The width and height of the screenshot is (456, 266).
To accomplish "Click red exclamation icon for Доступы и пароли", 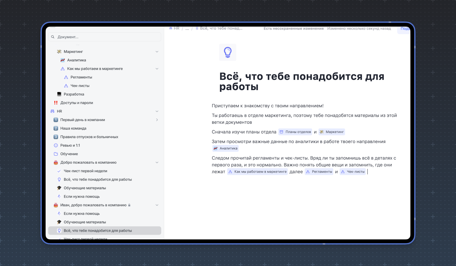I will (56, 103).
